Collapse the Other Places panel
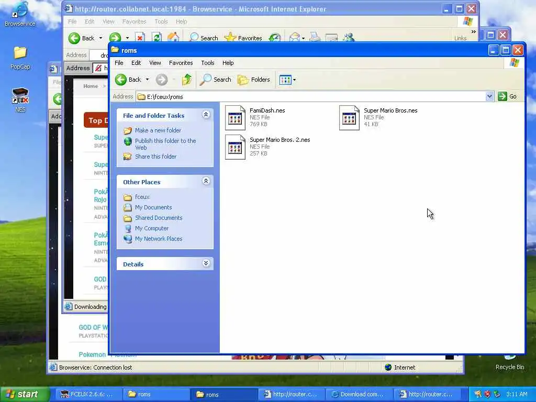 click(206, 181)
